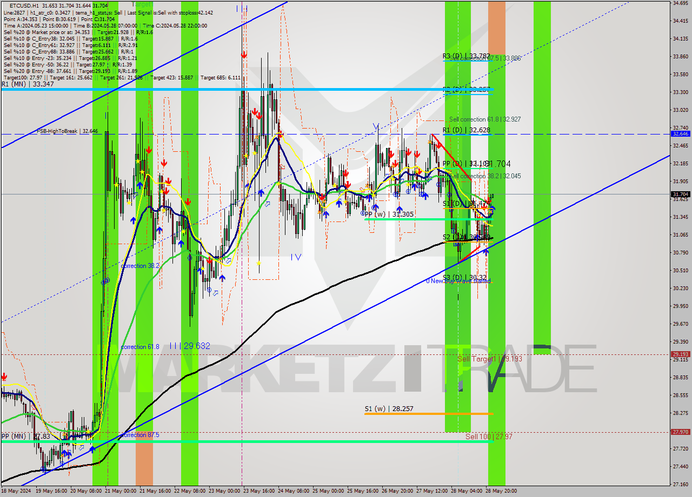
Task: Select the '| | | 29.632' wave label
Action: [189, 346]
